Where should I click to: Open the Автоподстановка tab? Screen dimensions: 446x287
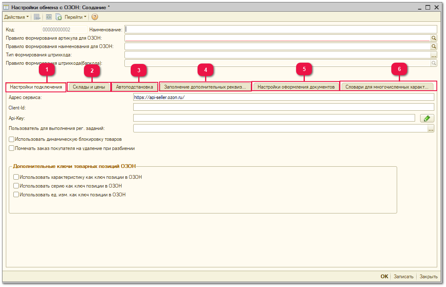(x=134, y=87)
